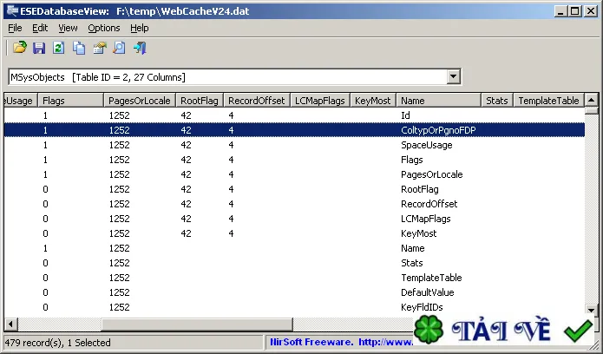Viewport: 603px width, 354px height.
Task: Select the RootFlag name cell
Action: point(420,189)
